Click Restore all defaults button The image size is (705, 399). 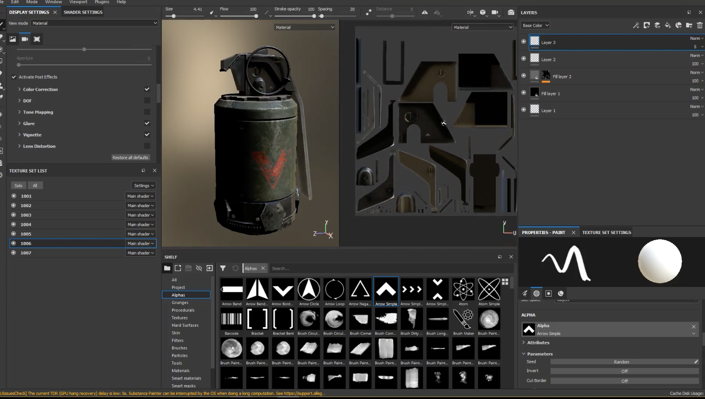[130, 158]
